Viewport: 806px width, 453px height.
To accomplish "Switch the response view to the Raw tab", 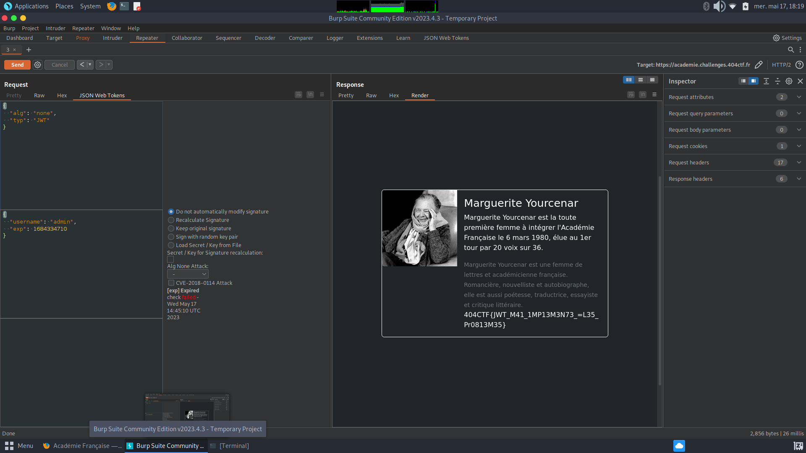I will click(371, 96).
